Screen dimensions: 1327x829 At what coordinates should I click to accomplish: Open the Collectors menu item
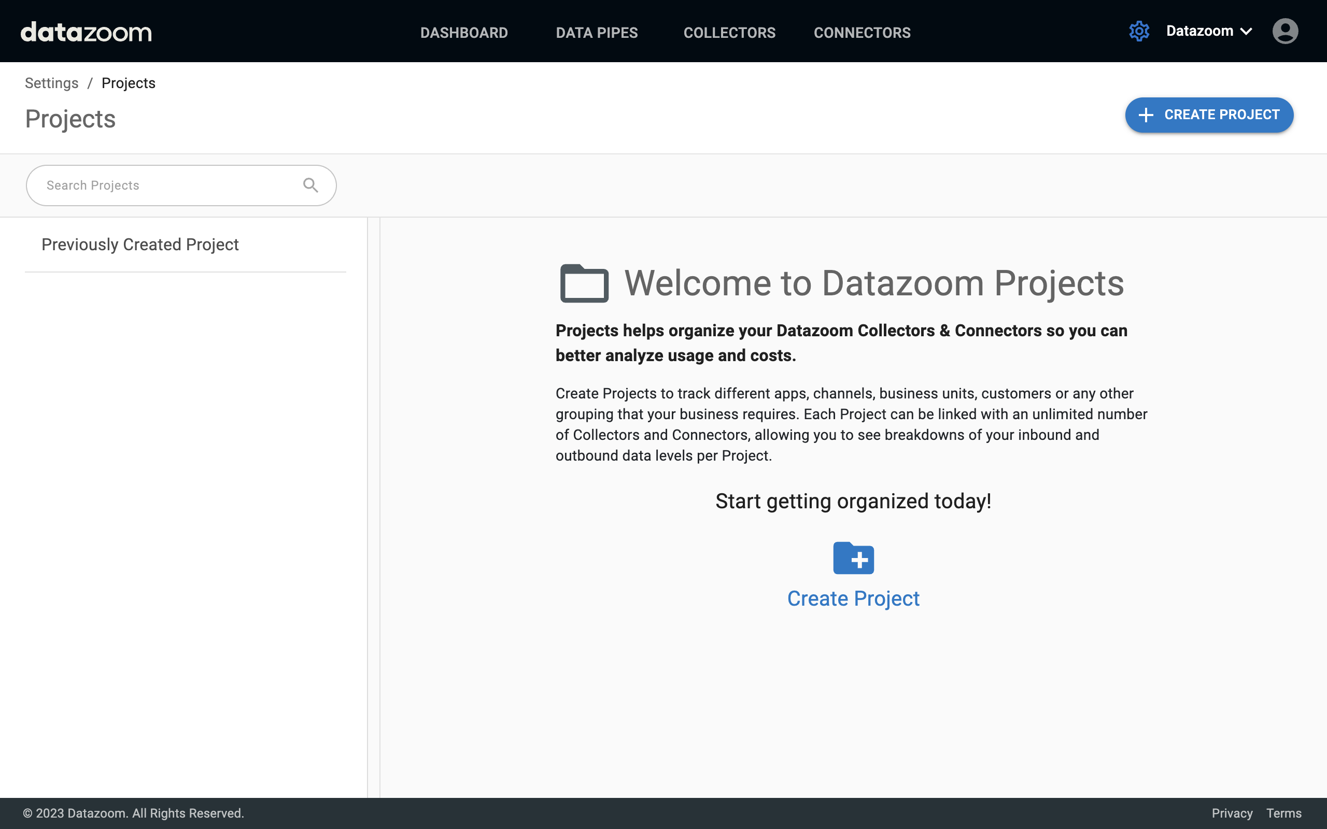coord(729,33)
